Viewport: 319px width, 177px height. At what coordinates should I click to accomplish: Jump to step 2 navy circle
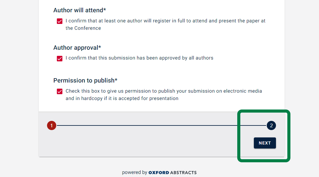tap(271, 125)
